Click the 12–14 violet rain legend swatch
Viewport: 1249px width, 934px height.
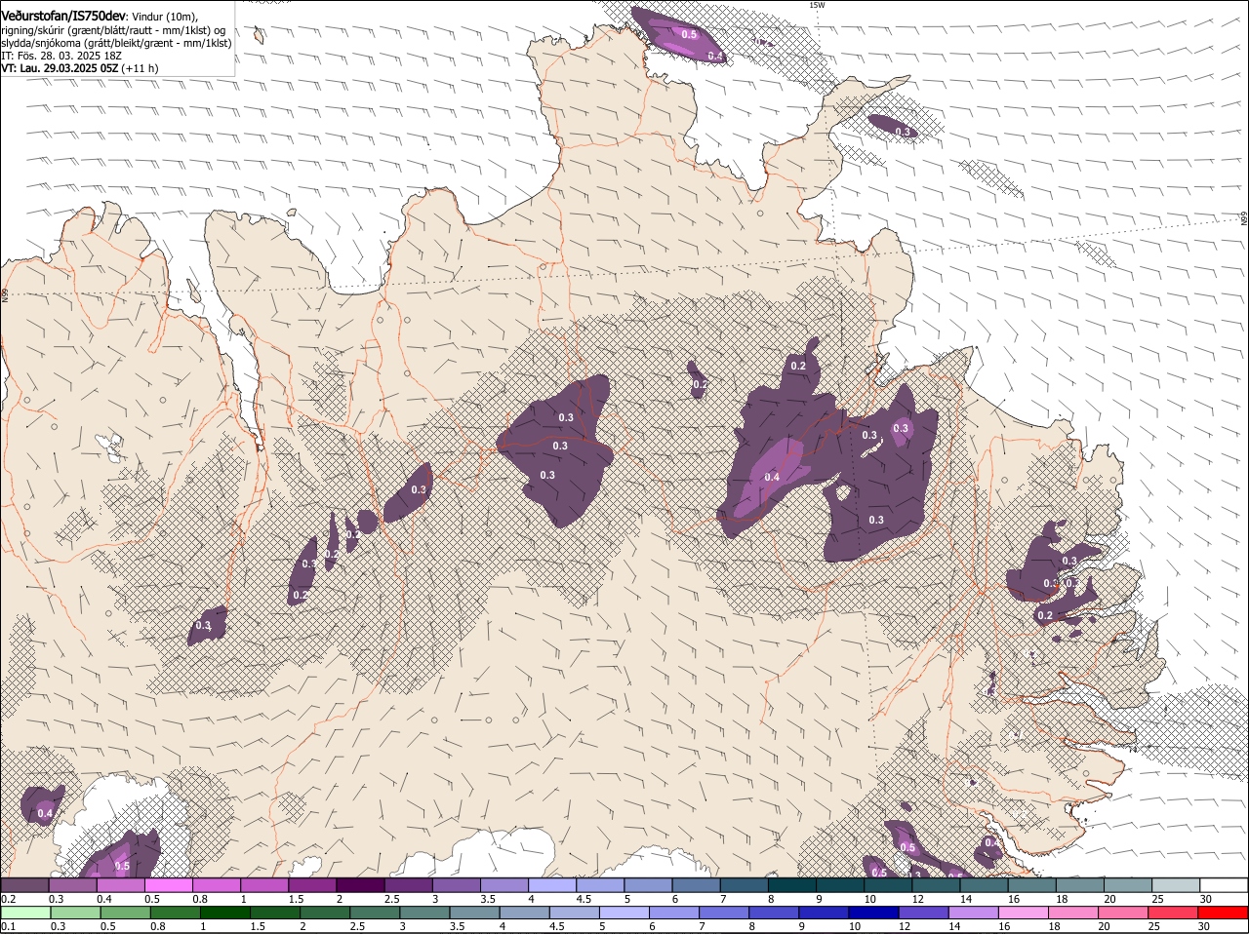pyautogui.click(x=923, y=913)
